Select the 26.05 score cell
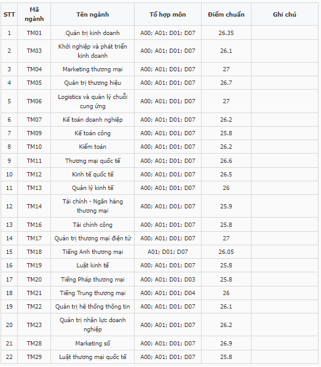Image resolution: width=321 pixels, height=367 pixels. tap(226, 252)
